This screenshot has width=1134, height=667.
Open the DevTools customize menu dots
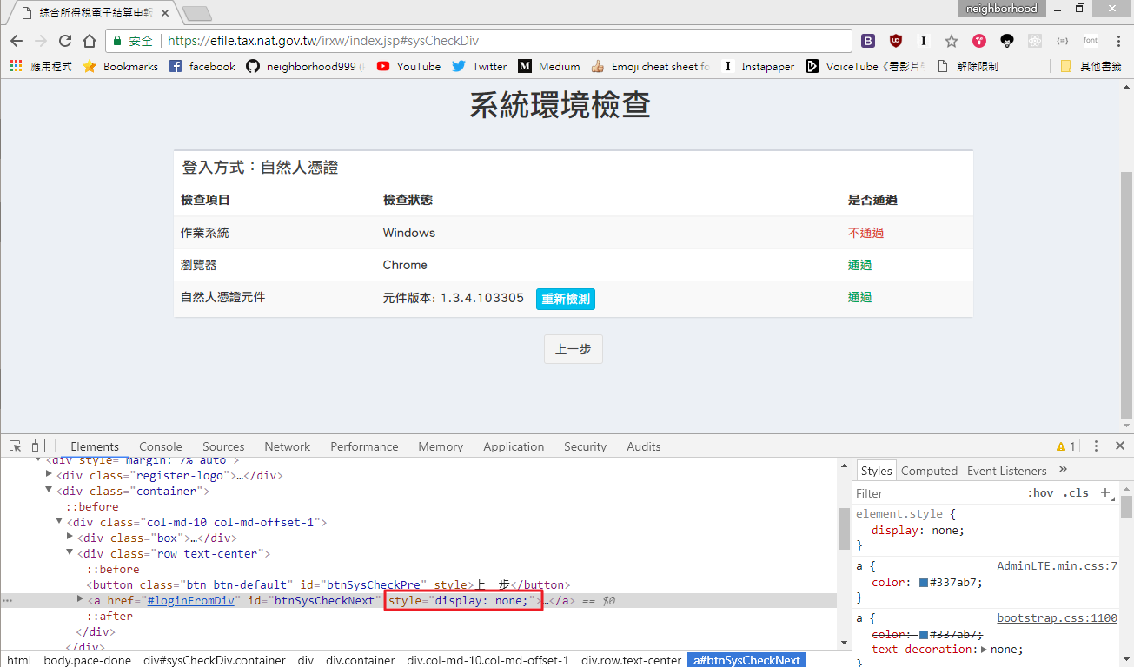[1097, 446]
